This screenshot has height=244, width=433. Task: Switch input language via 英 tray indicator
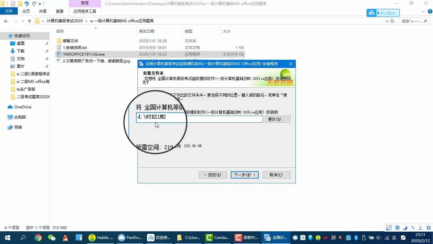click(x=394, y=237)
